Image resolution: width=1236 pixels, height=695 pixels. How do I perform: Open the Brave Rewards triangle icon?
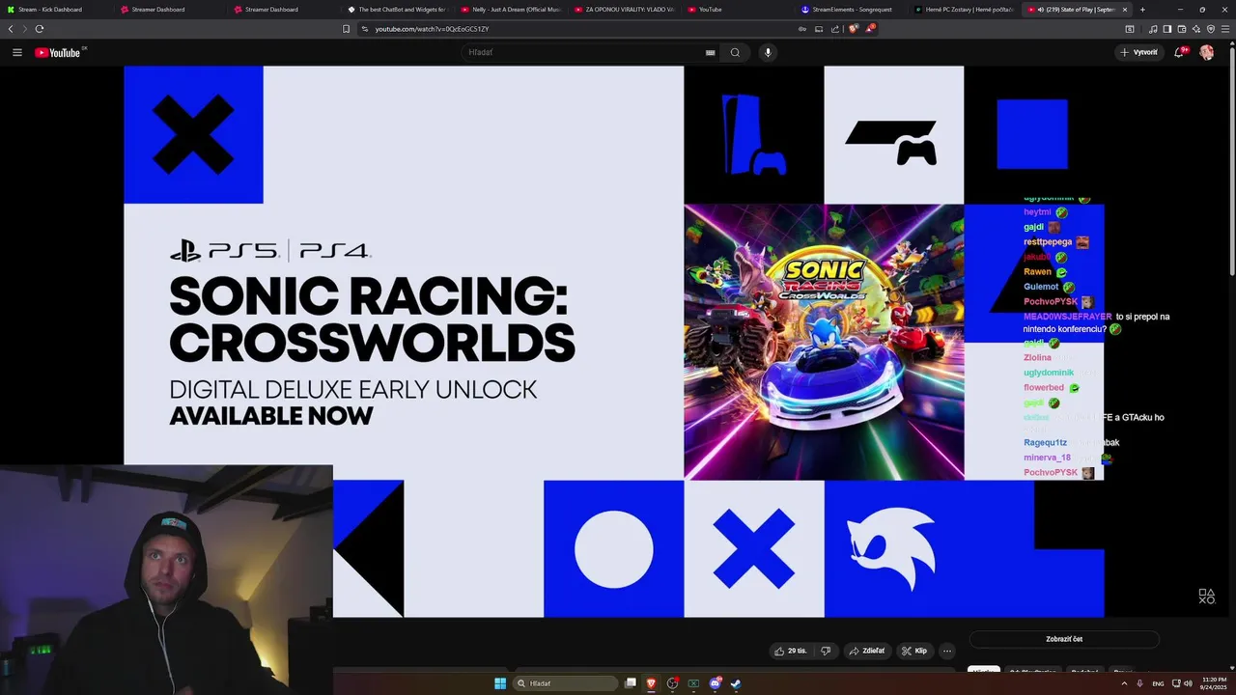(869, 29)
